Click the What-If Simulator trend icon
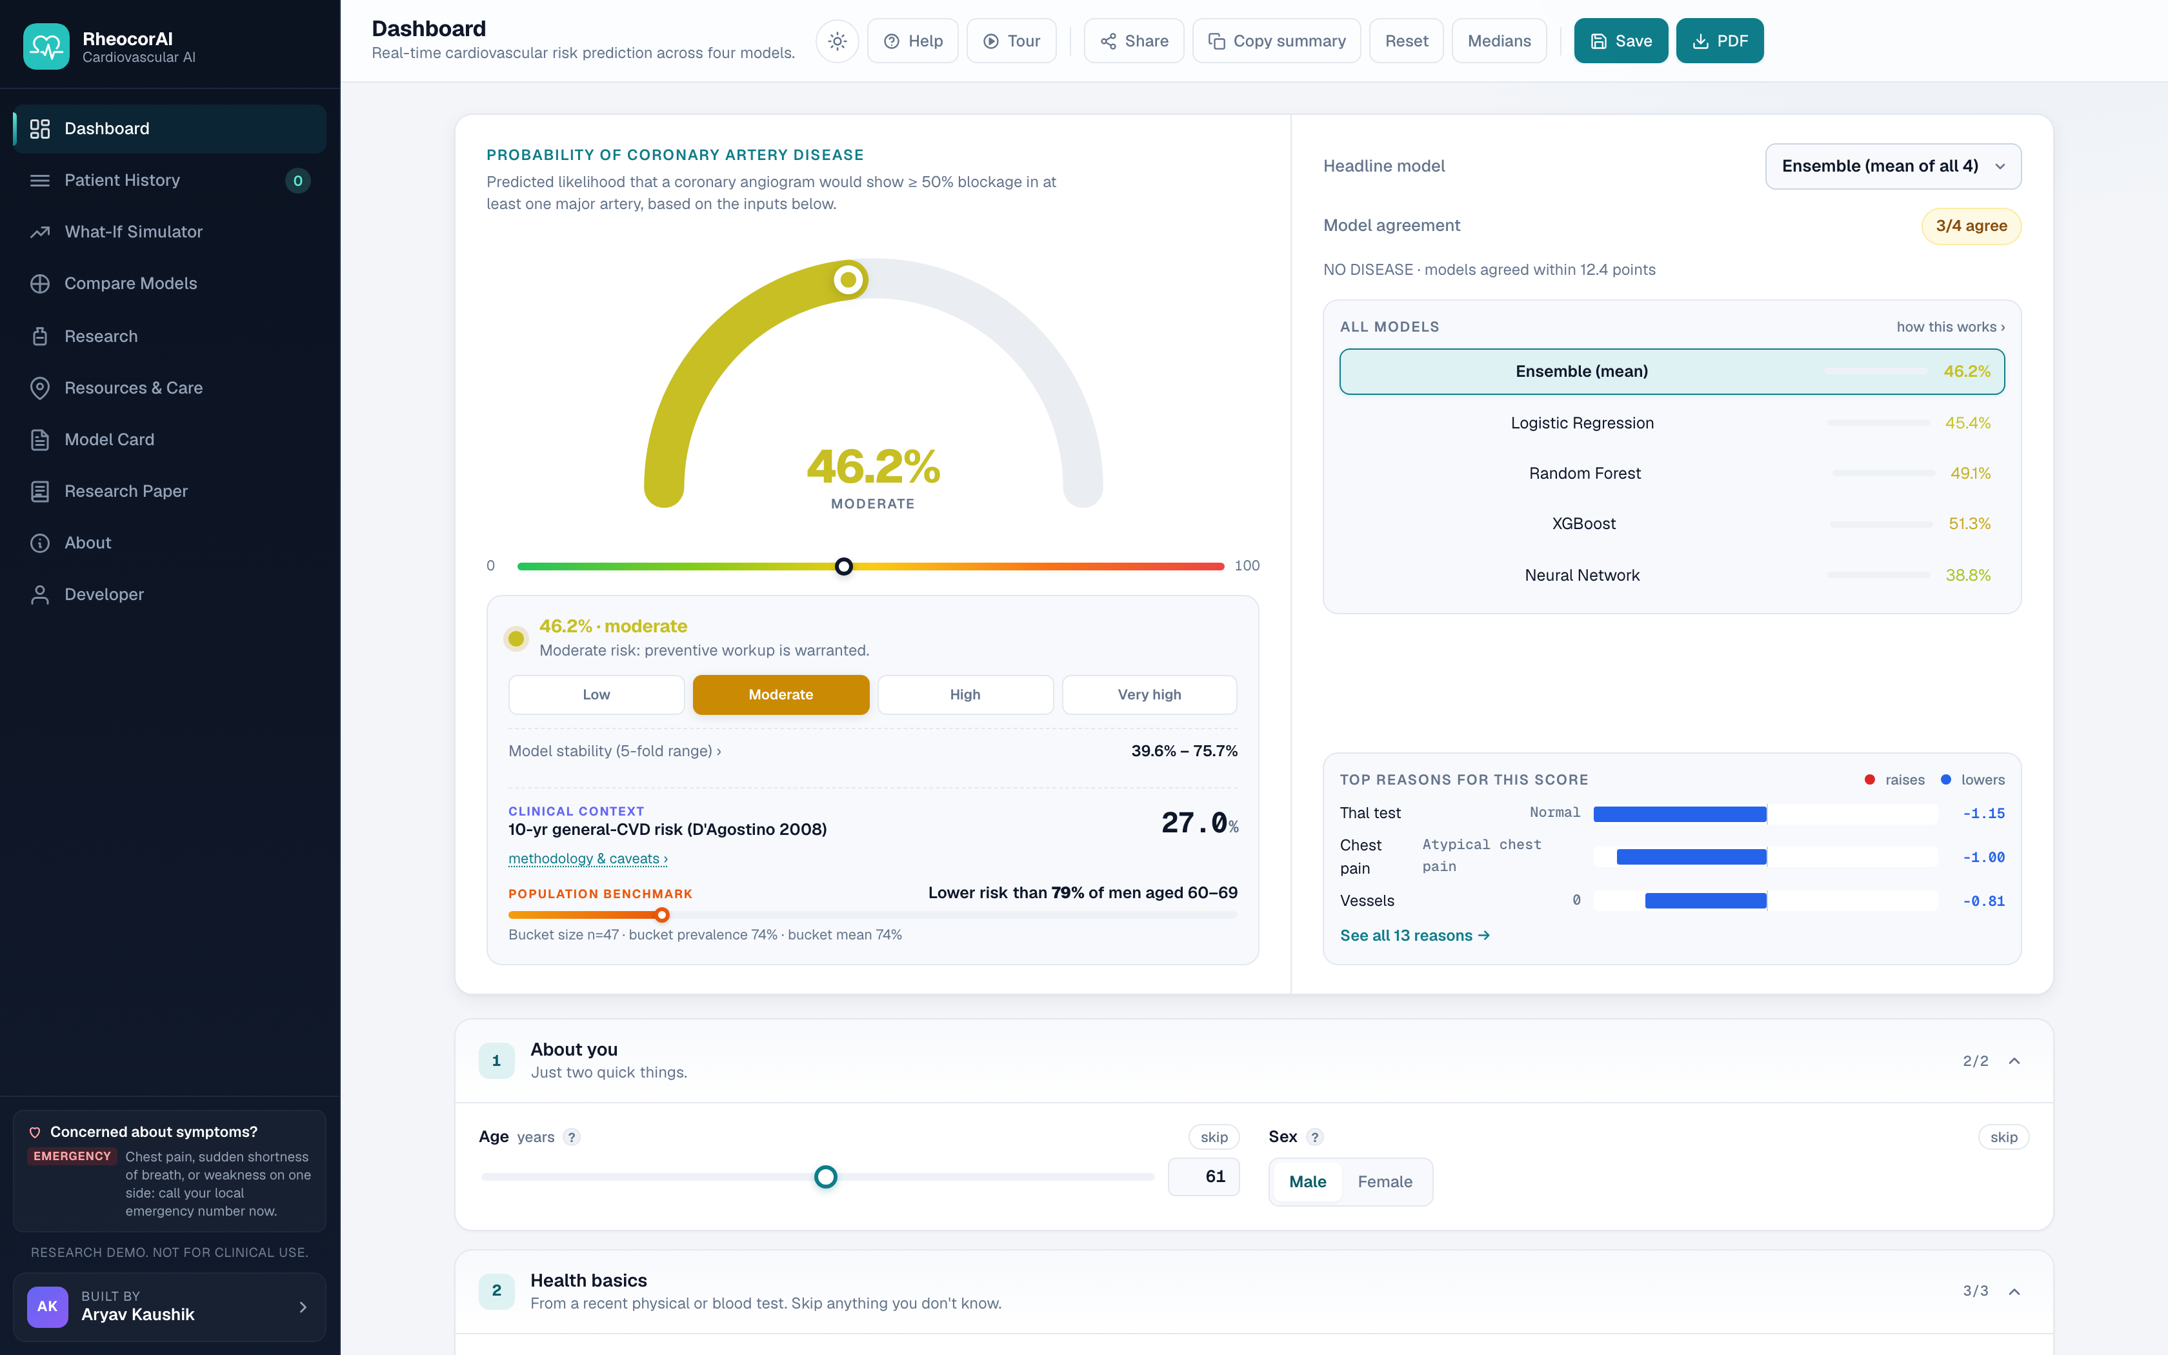 pos(39,232)
